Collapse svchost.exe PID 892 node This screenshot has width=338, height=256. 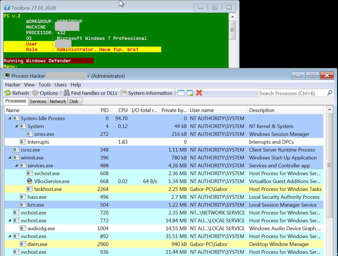pos(10,236)
